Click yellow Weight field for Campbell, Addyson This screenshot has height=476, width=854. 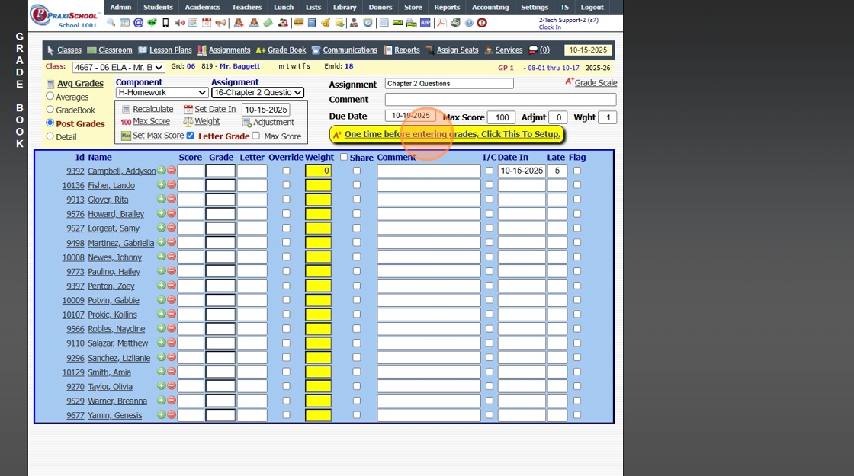pos(318,171)
